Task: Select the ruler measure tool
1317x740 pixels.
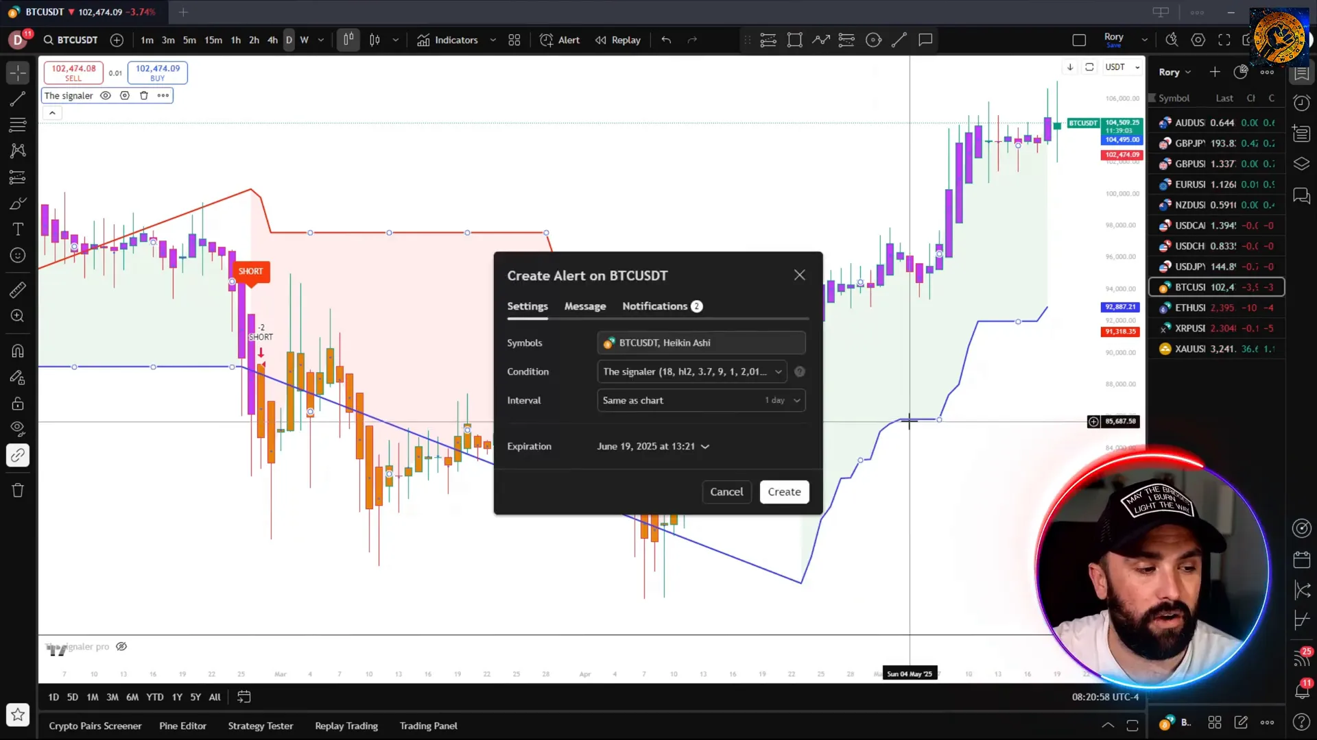Action: 18,290
